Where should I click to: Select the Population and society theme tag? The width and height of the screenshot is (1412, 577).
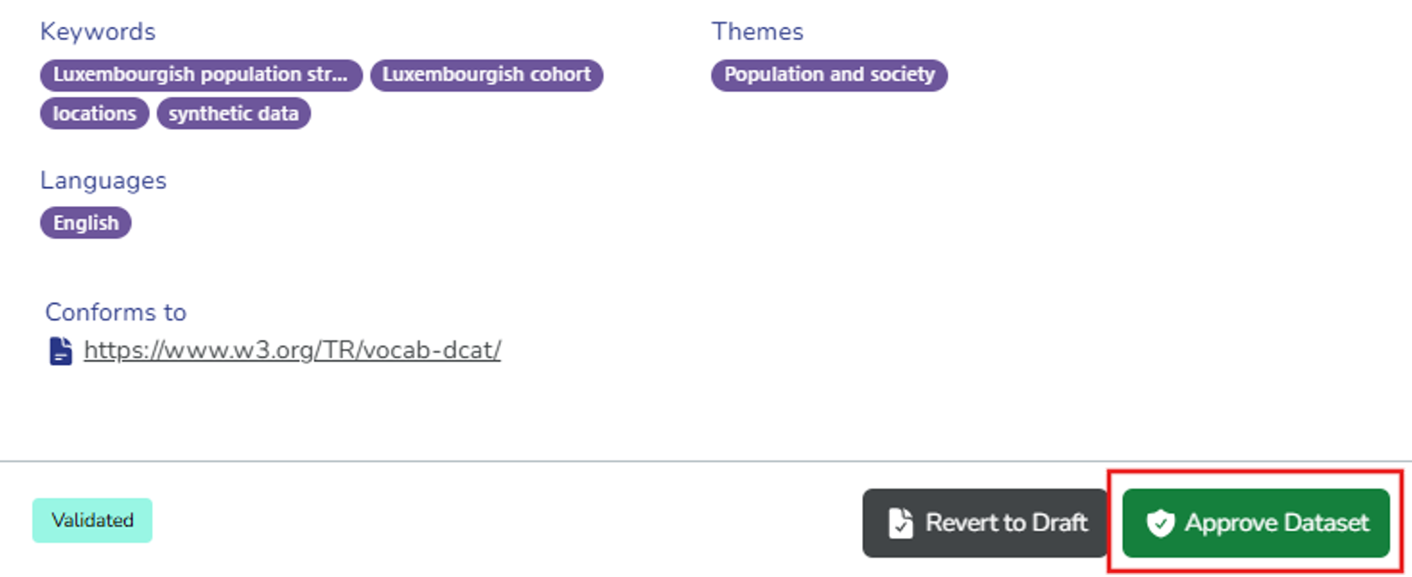829,75
